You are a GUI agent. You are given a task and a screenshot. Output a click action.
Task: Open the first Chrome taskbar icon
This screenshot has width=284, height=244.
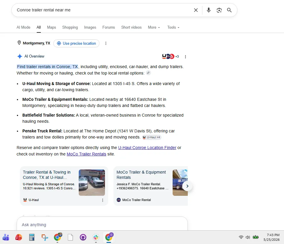pyautogui.click(x=58, y=237)
